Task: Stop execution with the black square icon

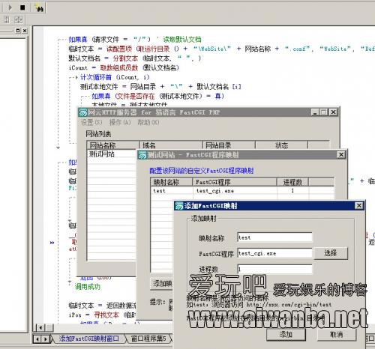Action: pos(22,7)
